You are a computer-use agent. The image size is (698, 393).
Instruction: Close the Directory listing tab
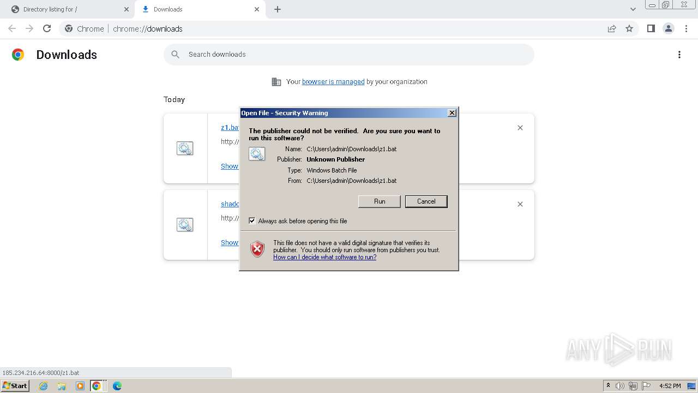(126, 9)
